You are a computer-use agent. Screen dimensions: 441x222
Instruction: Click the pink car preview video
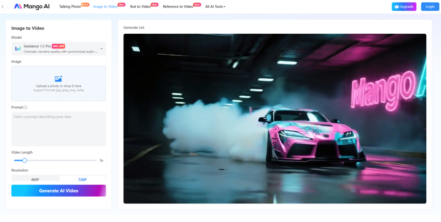click(x=274, y=118)
